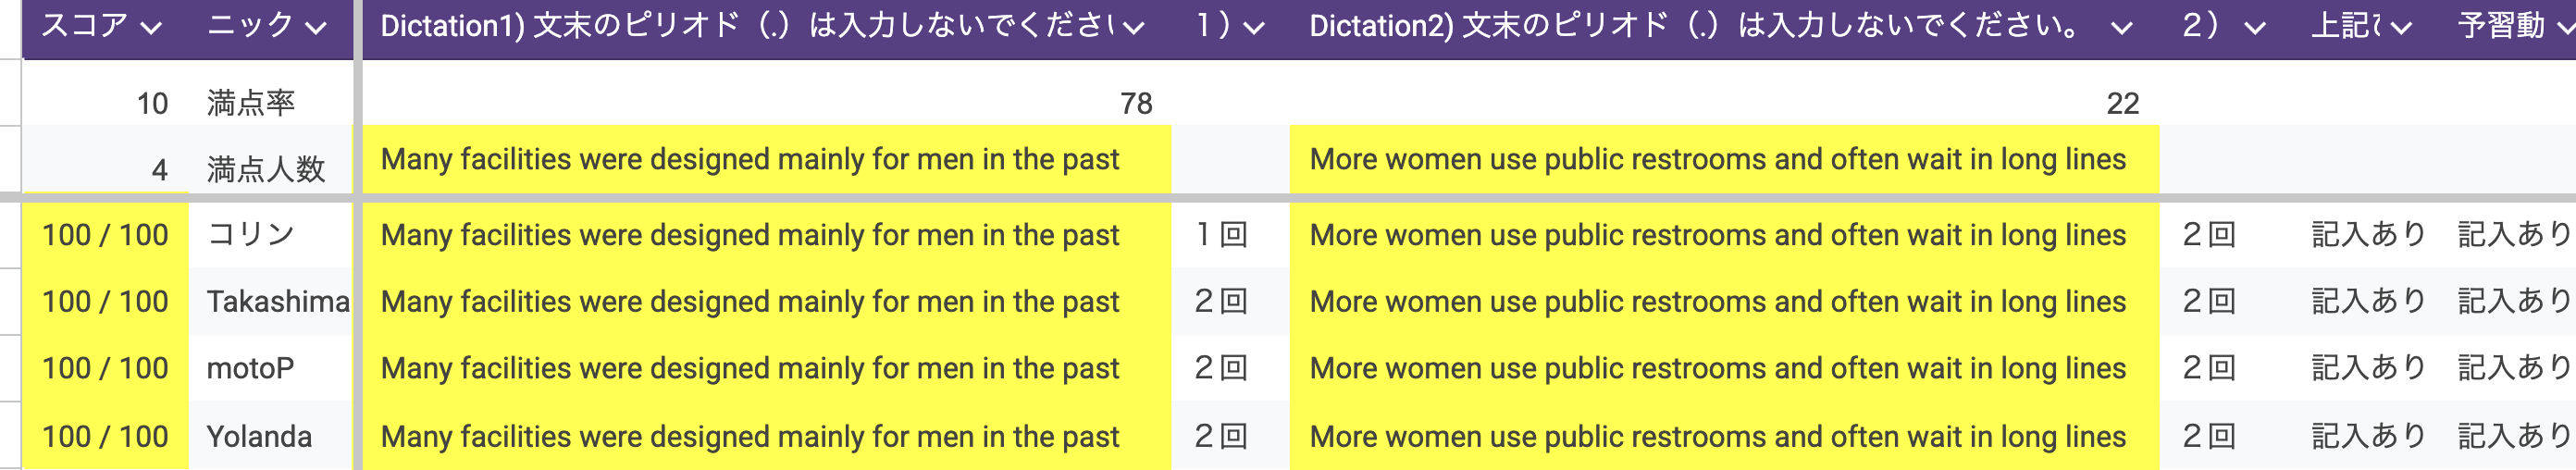This screenshot has height=470, width=2576.
Task: Select the motoP nickname cell
Action: tap(250, 368)
